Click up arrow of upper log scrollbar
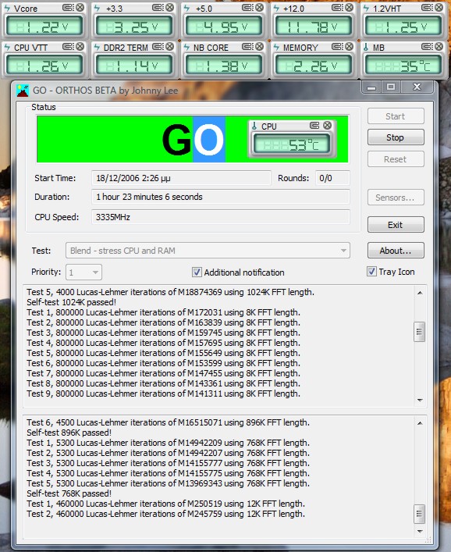Image resolution: width=451 pixels, height=552 pixels. pyautogui.click(x=420, y=293)
